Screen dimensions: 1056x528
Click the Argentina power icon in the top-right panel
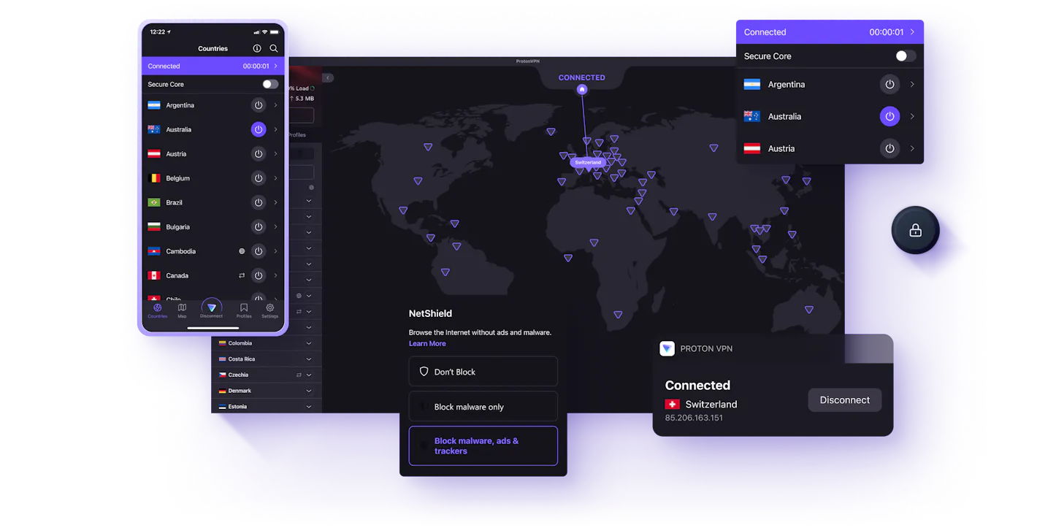coord(889,84)
